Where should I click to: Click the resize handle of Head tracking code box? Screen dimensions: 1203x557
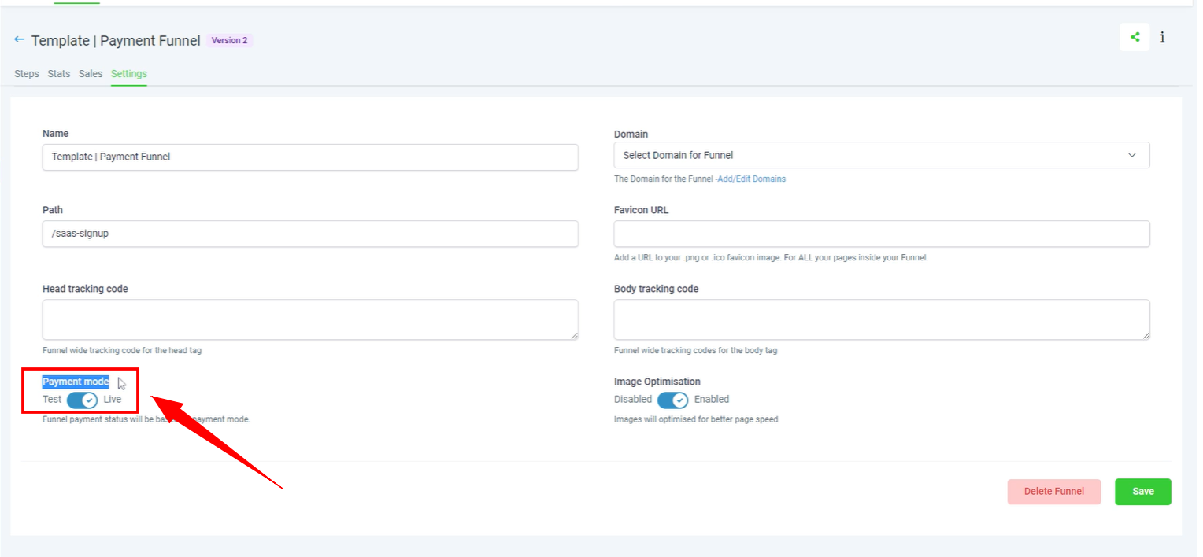point(574,335)
